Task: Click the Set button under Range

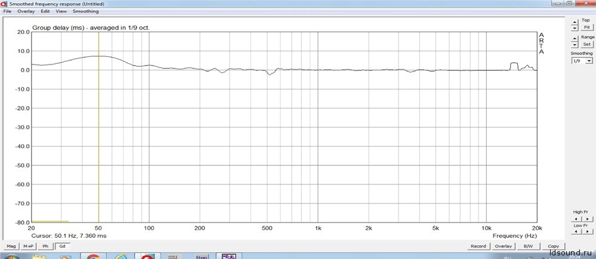Action: point(587,44)
